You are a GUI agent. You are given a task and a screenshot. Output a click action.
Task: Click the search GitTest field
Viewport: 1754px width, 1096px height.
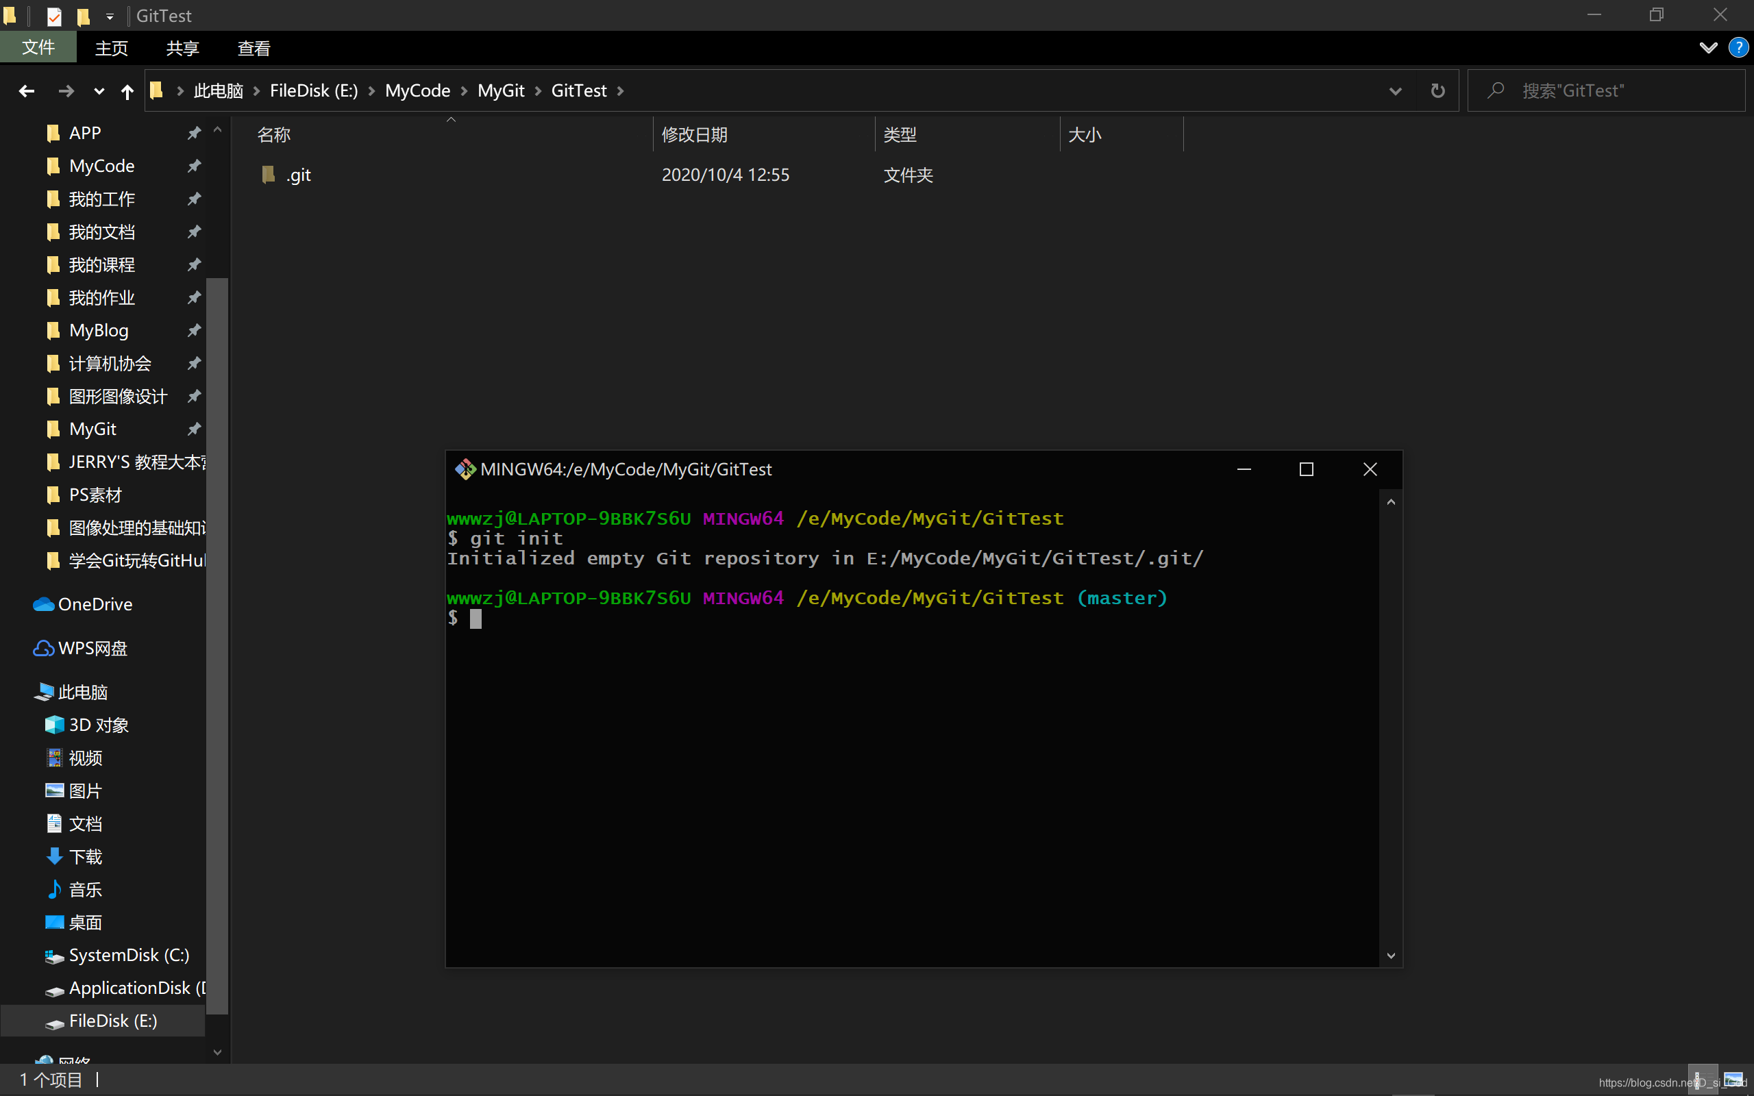(1606, 90)
